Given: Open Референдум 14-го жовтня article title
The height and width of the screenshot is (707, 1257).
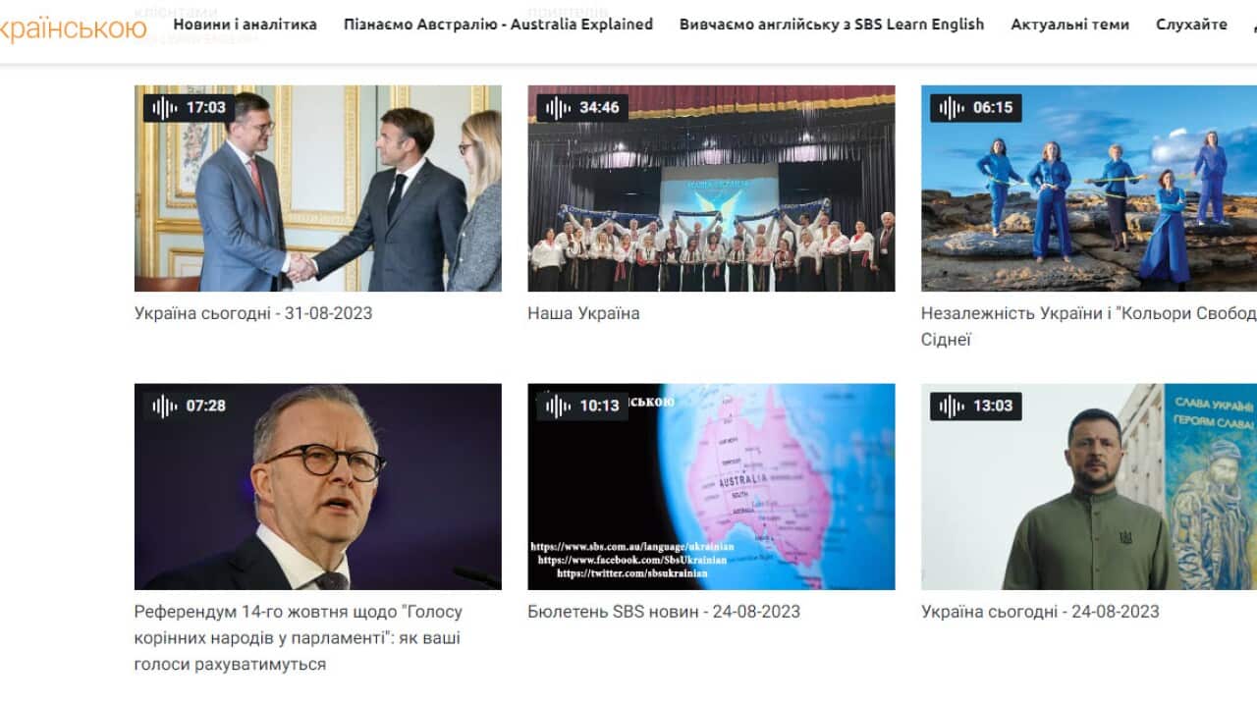Looking at the screenshot, I should click(299, 638).
